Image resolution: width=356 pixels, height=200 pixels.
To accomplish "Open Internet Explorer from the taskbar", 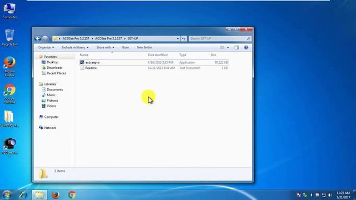I will pyautogui.click(x=23, y=195).
